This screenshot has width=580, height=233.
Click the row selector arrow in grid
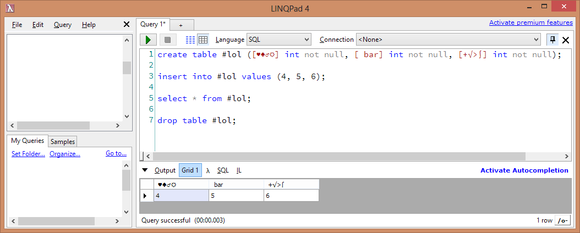tap(146, 196)
